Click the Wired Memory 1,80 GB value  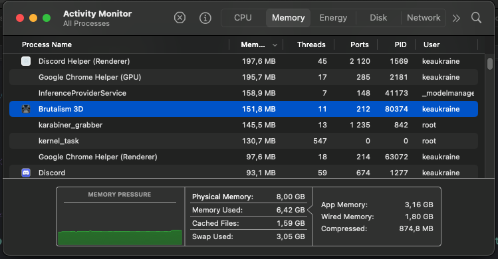[419, 216]
